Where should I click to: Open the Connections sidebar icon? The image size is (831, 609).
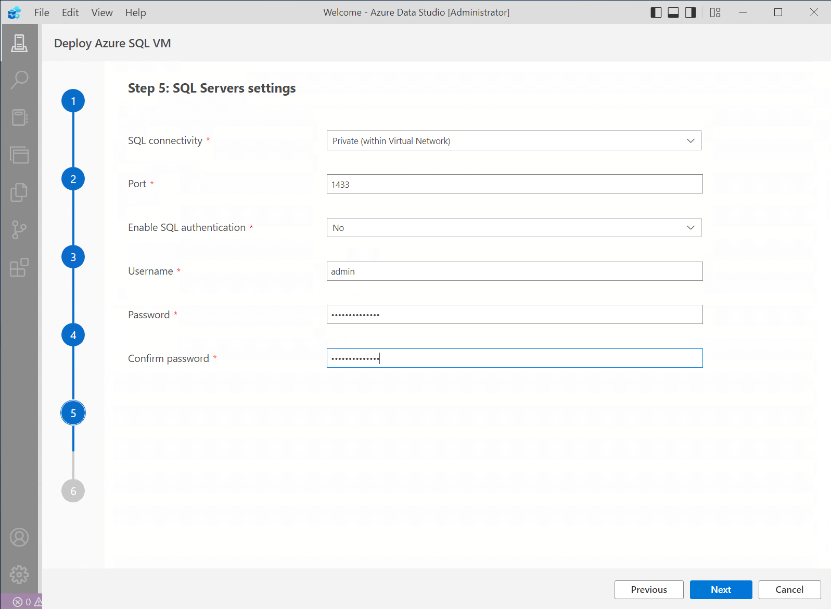point(19,43)
